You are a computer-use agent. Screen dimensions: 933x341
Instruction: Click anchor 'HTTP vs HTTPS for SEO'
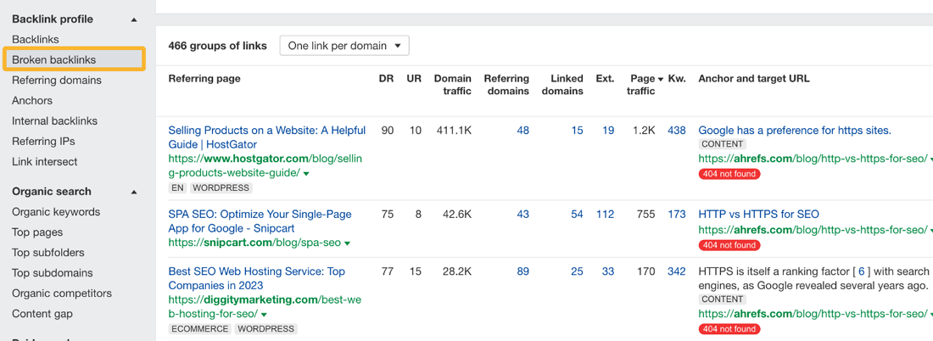(x=758, y=215)
